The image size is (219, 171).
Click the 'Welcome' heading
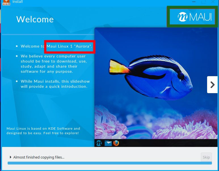tap(35, 19)
